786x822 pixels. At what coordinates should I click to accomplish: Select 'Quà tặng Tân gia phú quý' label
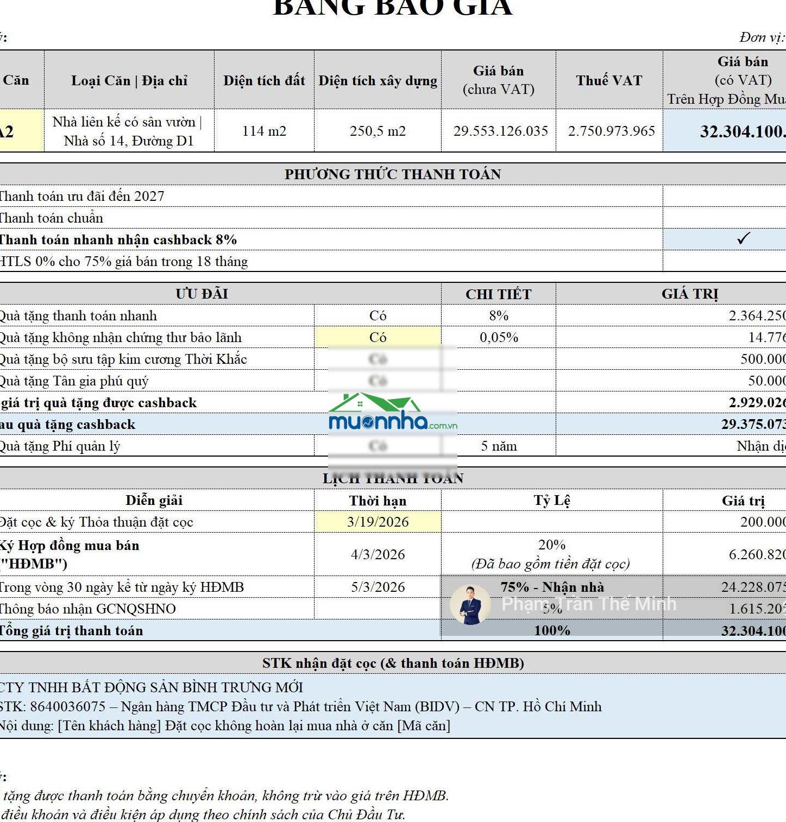tap(74, 381)
